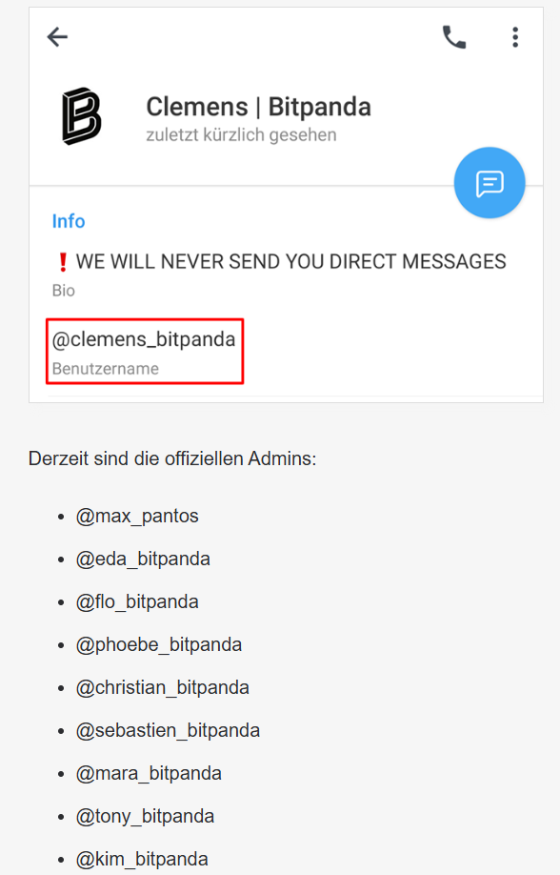Click the Benutzername label
Image resolution: width=560 pixels, height=875 pixels.
[x=106, y=368]
